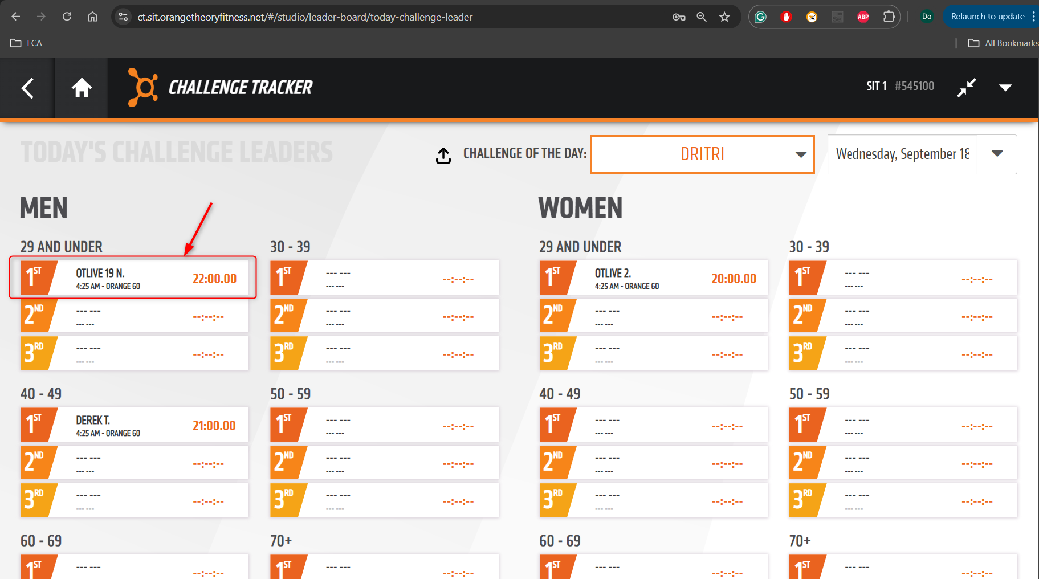Click CHALLENGE OF THE DAY label
Screen dimensions: 1039x579
pos(525,153)
